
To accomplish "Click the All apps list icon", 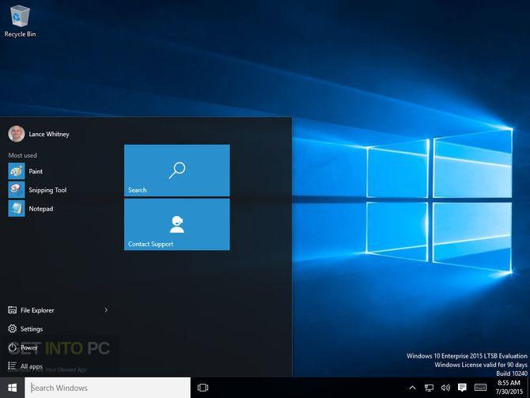I will (12, 366).
